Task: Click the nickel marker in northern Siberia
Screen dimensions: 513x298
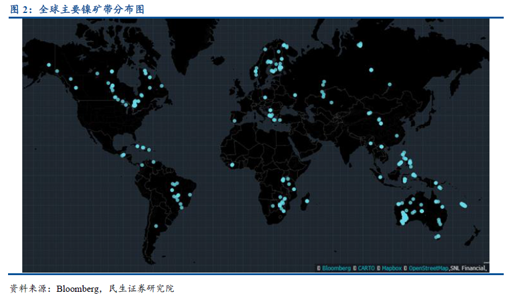Action: (360, 45)
